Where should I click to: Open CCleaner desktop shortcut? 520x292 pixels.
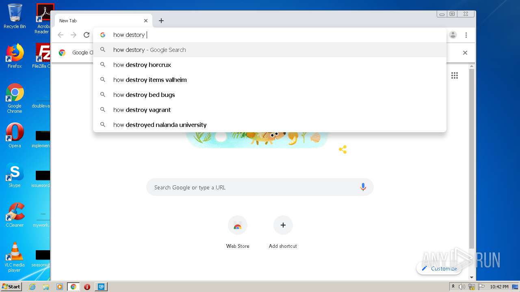click(15, 215)
